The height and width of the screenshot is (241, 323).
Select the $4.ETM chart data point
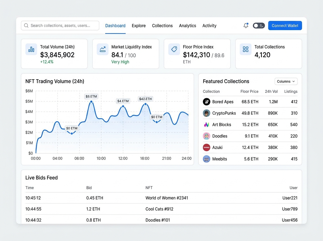click(123, 106)
